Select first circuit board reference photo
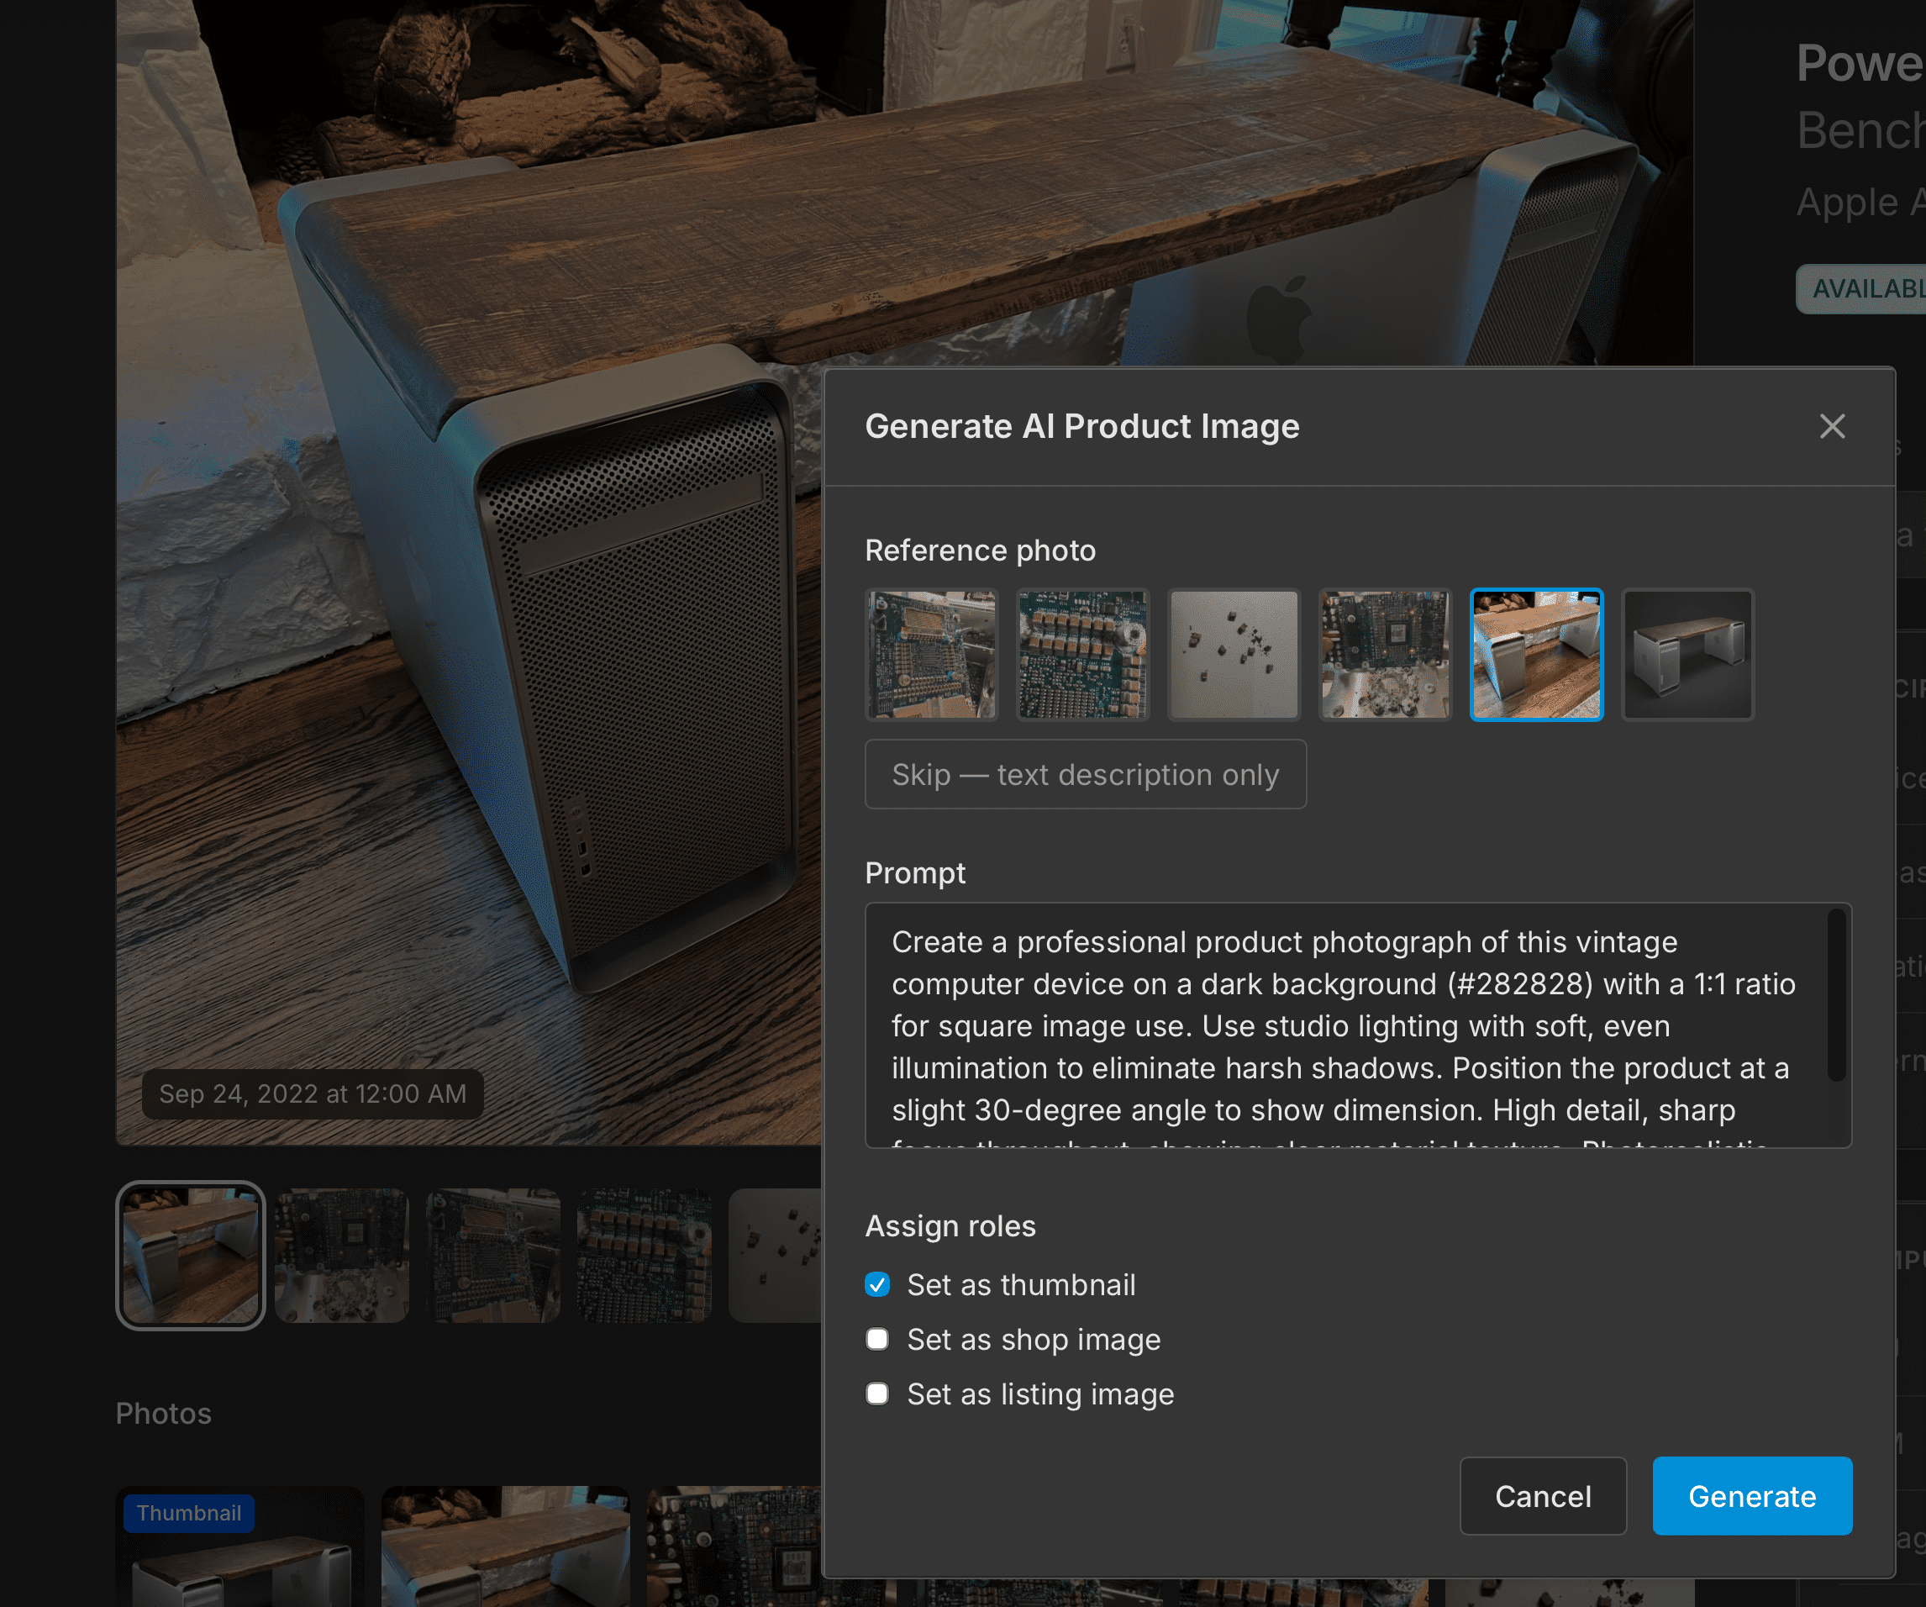Screen dimensions: 1926x1607 pos(931,654)
